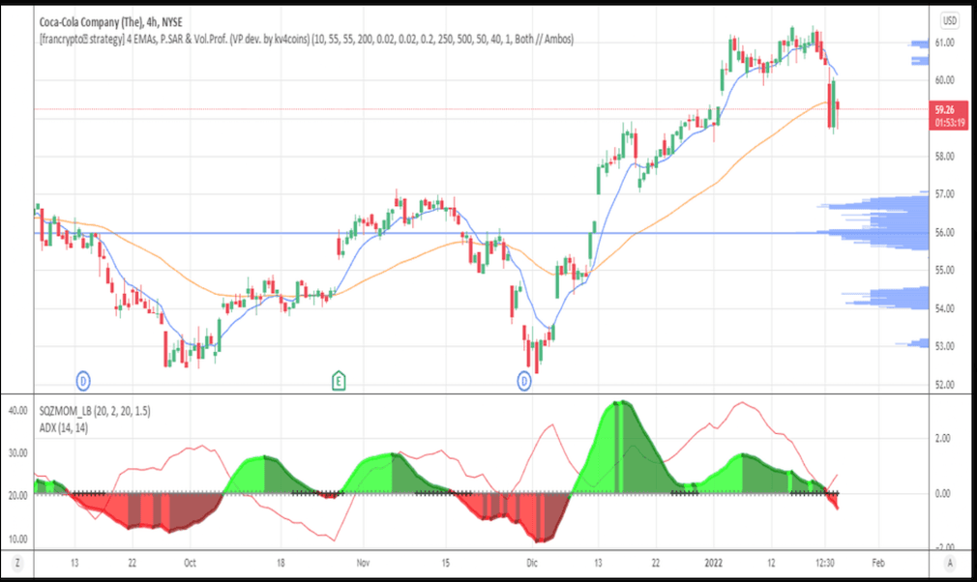Click the 52.00 price axis label
977x582 pixels.
[945, 385]
